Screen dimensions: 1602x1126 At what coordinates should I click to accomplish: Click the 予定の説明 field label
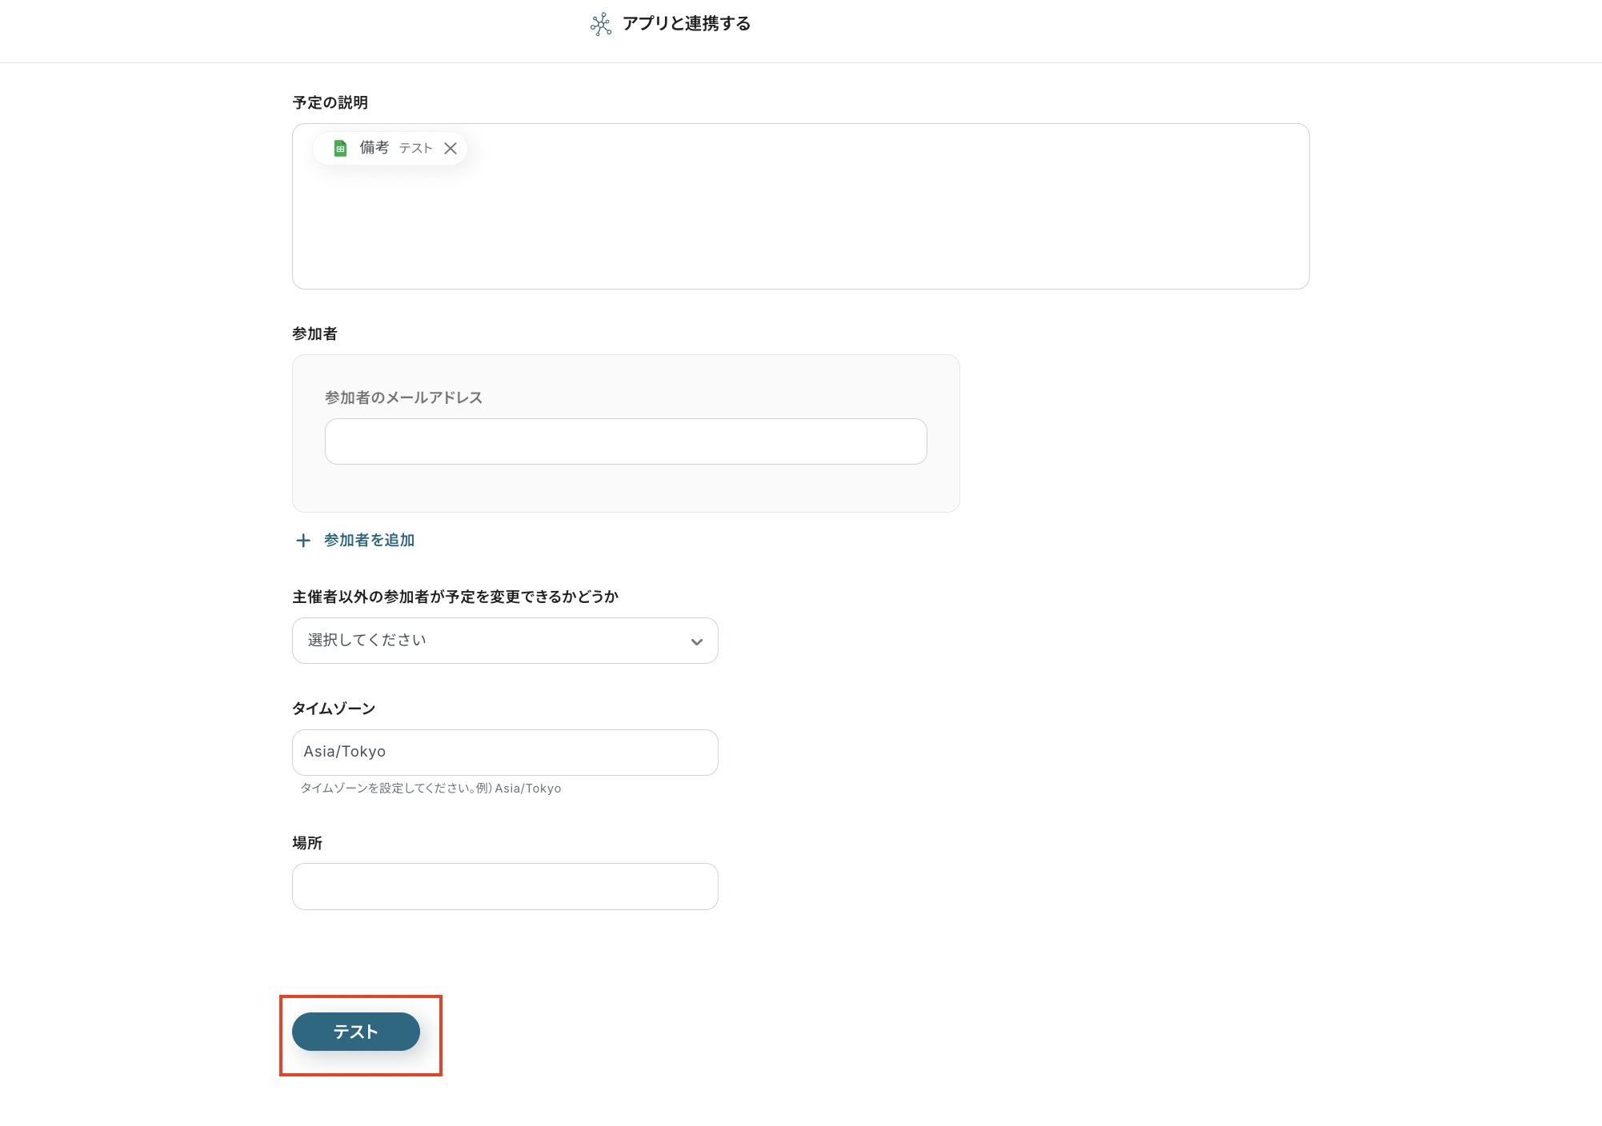[330, 103]
